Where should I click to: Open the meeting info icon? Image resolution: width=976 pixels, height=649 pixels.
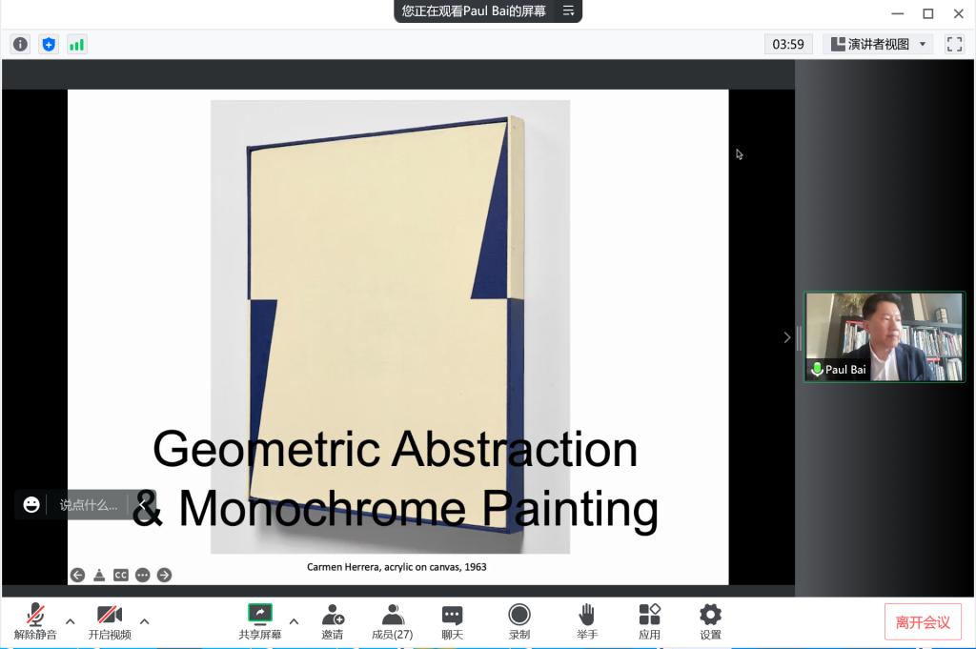click(21, 44)
